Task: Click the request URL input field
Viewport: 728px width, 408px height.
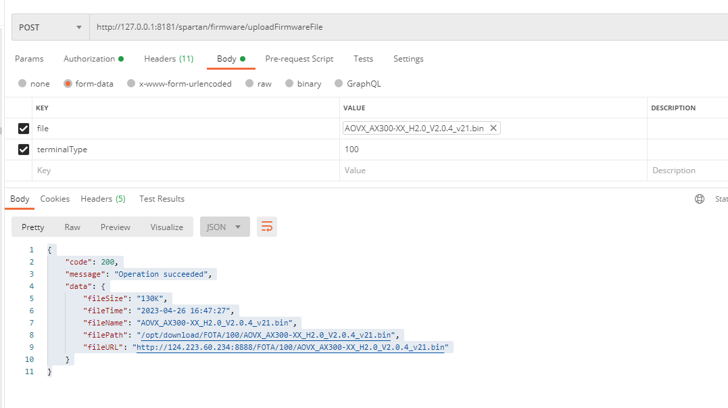Action: (406, 28)
